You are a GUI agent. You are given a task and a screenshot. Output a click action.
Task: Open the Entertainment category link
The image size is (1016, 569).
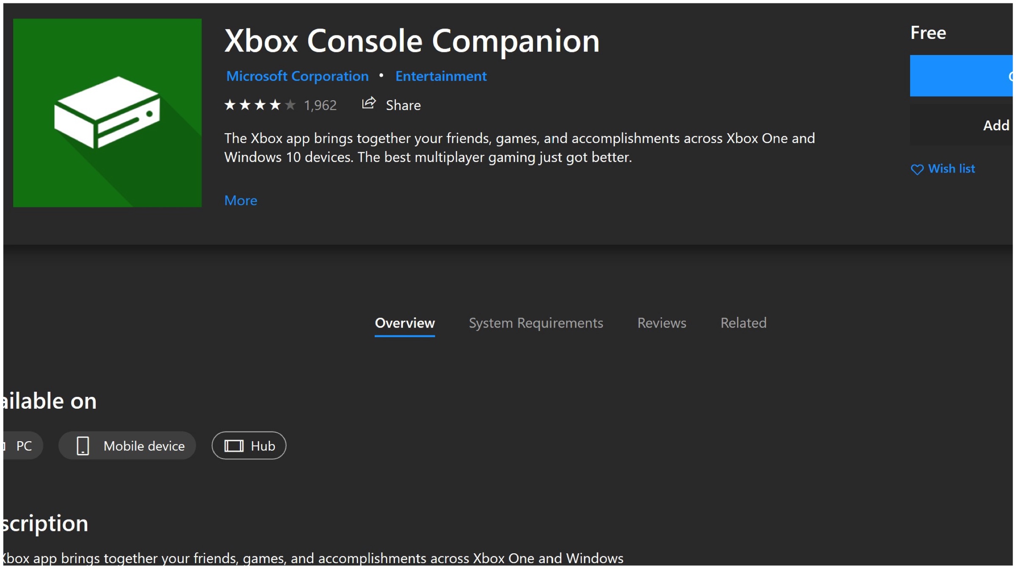(x=441, y=76)
